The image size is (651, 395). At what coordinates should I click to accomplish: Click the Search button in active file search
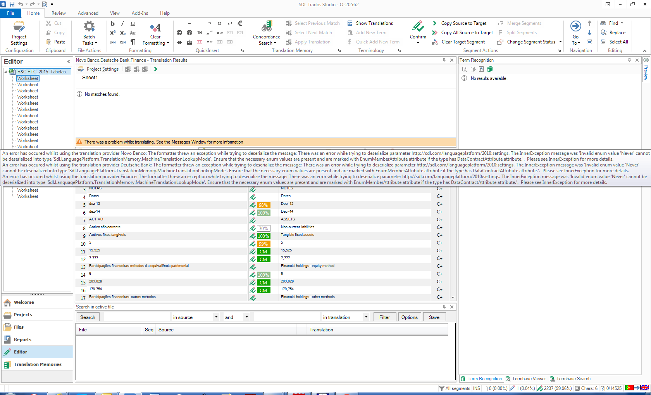click(x=88, y=317)
